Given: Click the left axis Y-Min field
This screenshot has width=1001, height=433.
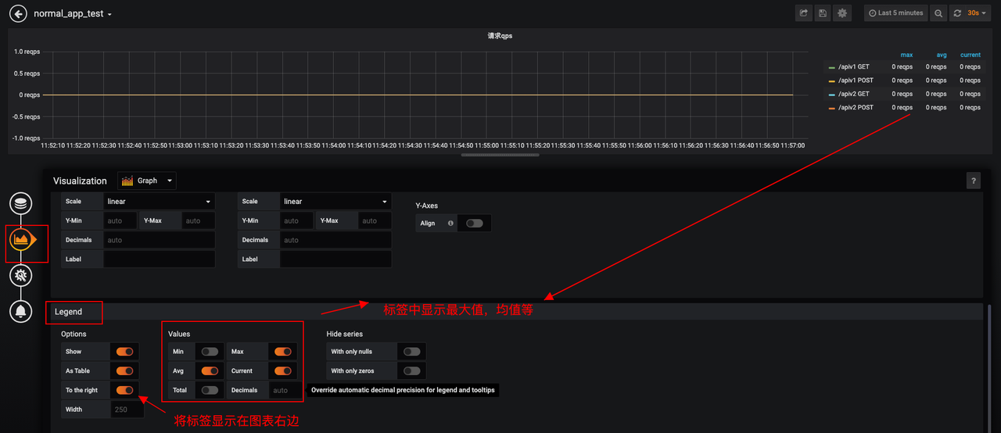Looking at the screenshot, I should point(120,220).
